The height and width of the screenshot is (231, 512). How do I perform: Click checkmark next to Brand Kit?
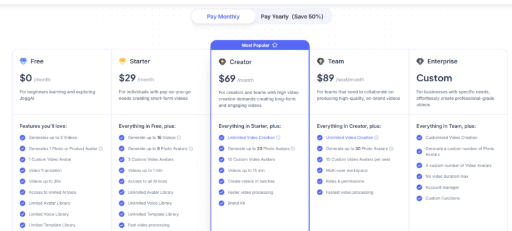point(221,203)
